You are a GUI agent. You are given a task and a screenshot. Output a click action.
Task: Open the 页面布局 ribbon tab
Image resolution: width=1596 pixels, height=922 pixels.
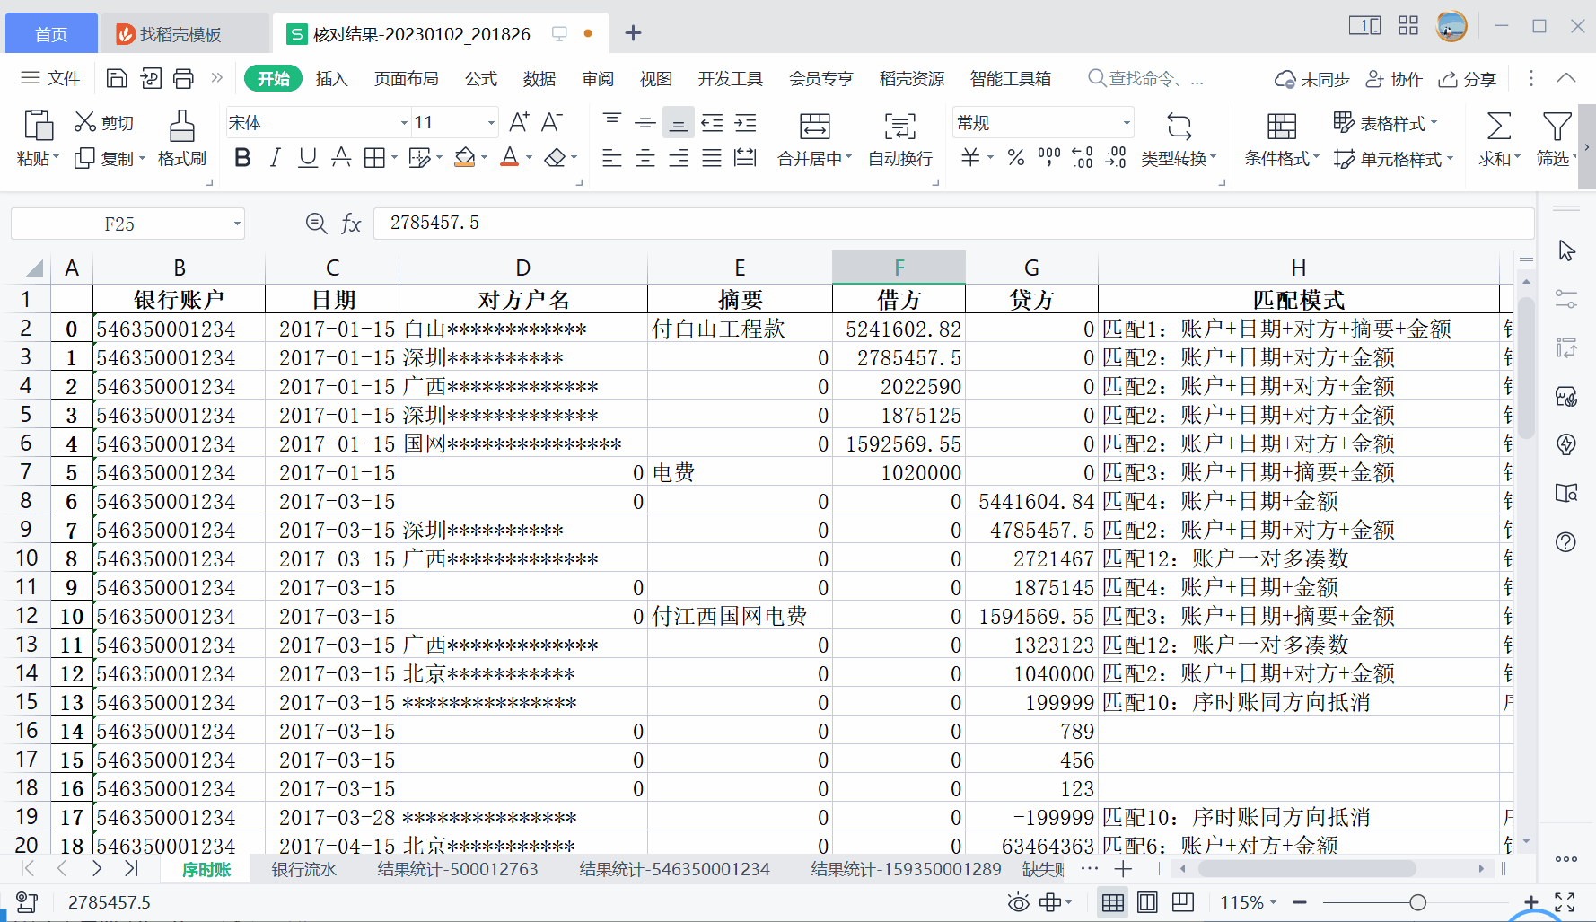(406, 79)
